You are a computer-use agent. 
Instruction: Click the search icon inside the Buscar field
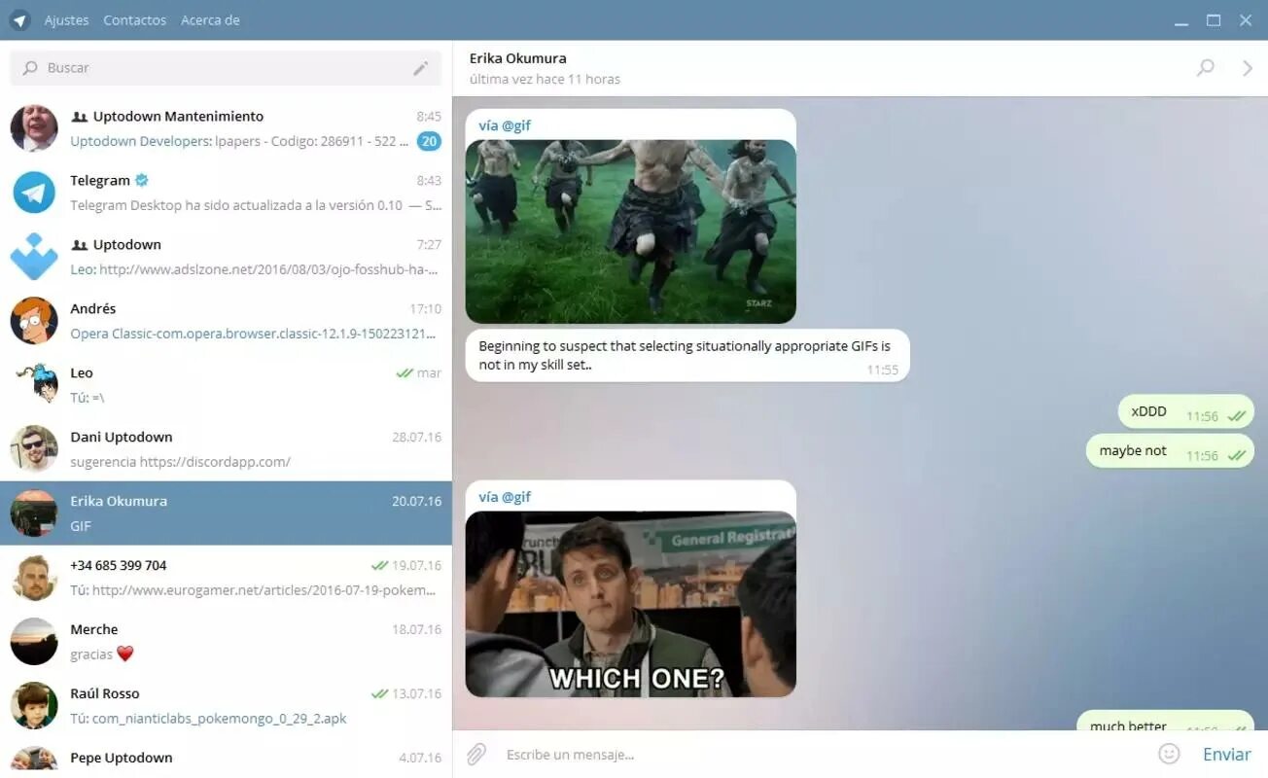point(32,68)
